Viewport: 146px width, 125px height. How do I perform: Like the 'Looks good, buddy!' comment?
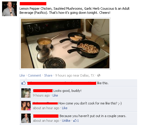pos(55,95)
